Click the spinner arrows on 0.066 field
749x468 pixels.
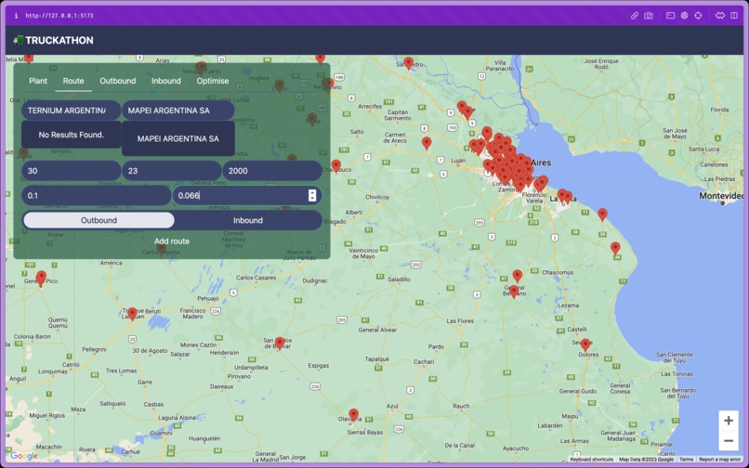[312, 195]
